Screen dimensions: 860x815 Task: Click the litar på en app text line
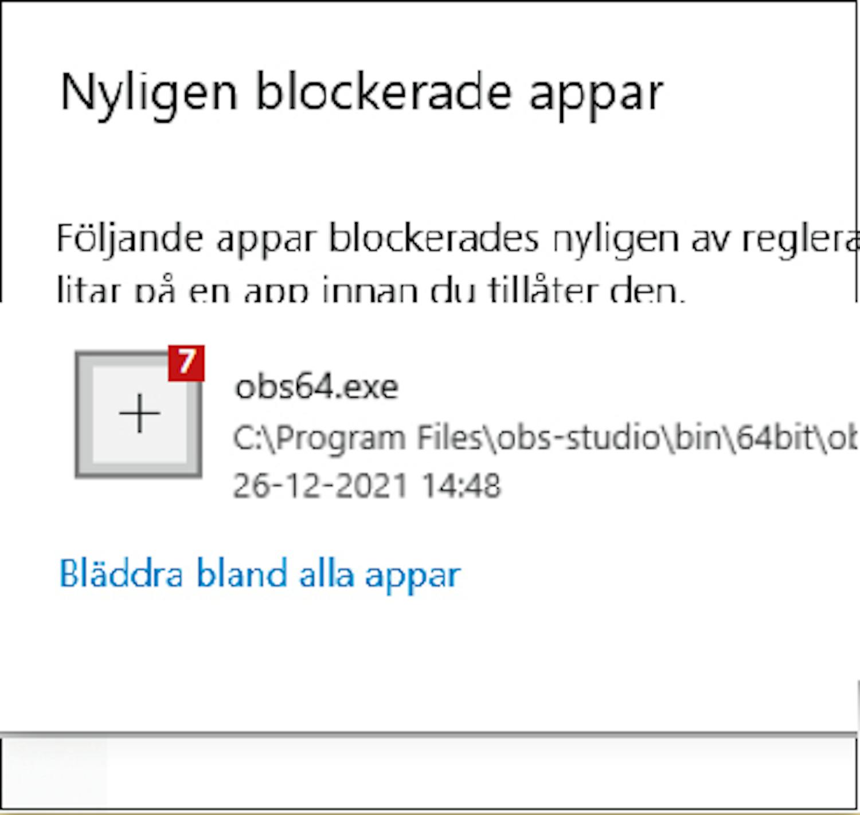[371, 289]
